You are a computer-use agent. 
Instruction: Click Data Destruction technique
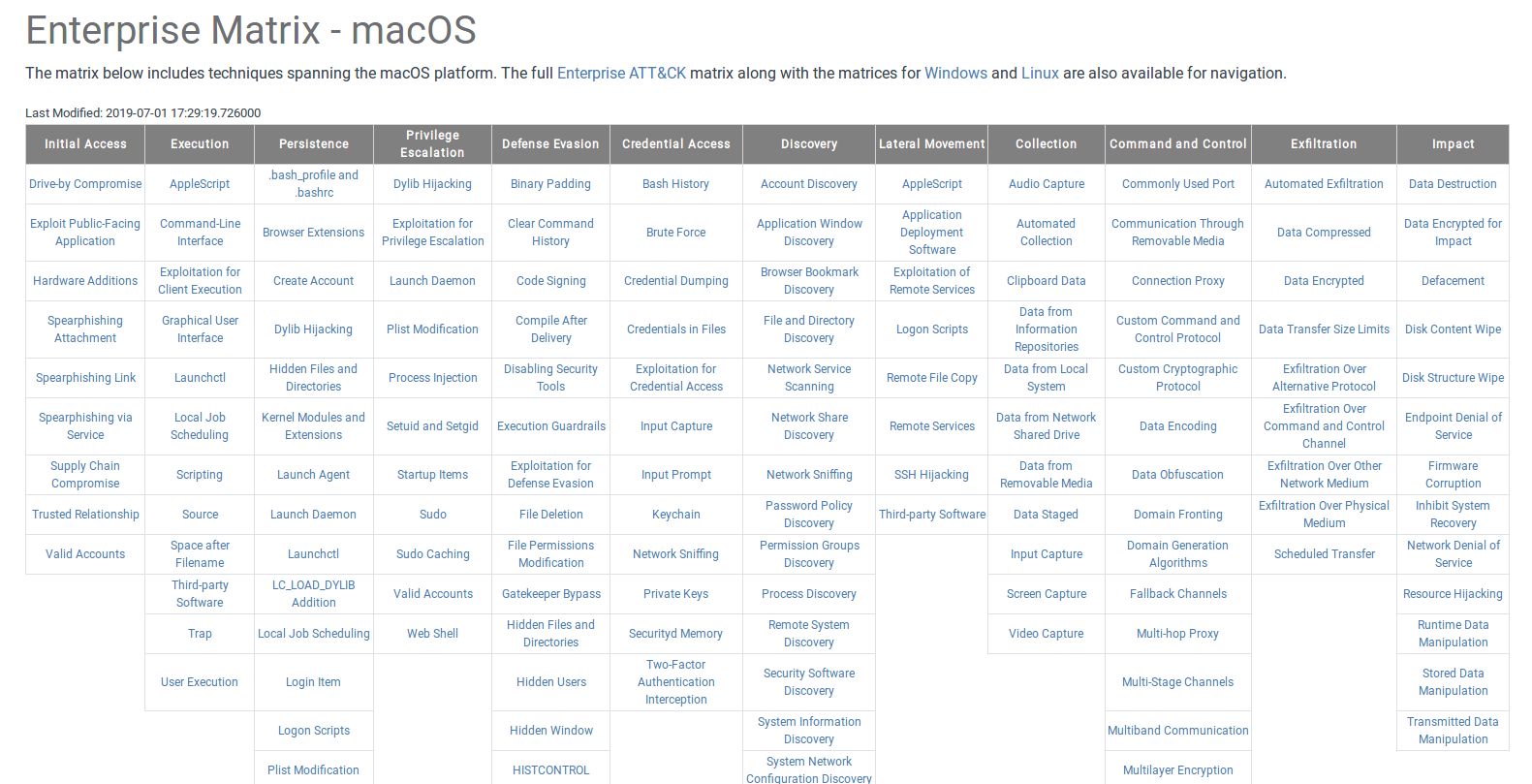(x=1454, y=183)
